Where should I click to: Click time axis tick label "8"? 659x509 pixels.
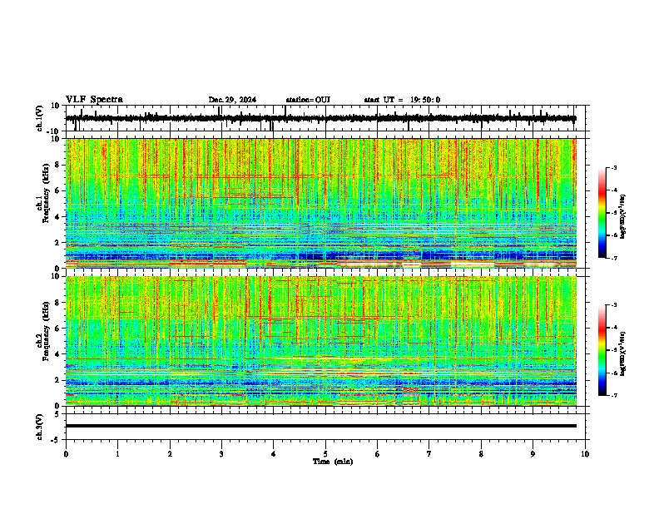(x=481, y=454)
